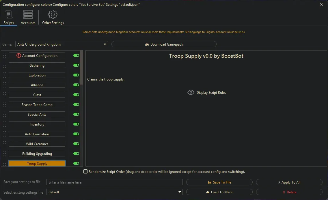Click the red Delete button

coord(289,192)
